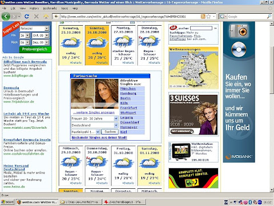Bookmark this page with the star icon

click(208, 17)
